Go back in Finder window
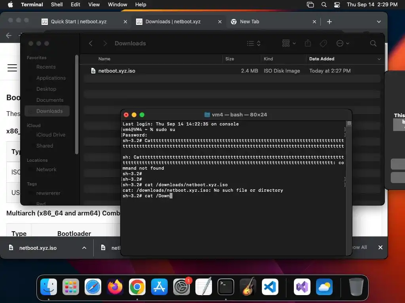 point(91,43)
